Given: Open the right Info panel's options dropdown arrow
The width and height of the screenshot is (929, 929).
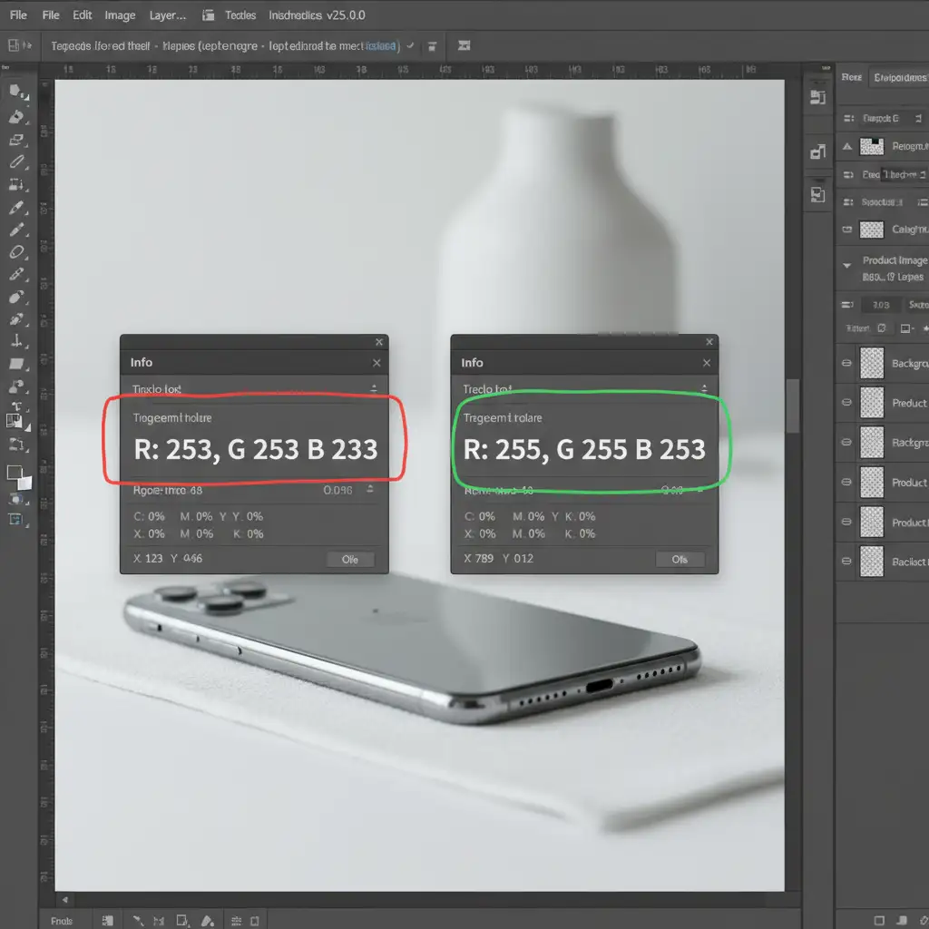Looking at the screenshot, I should tap(703, 388).
